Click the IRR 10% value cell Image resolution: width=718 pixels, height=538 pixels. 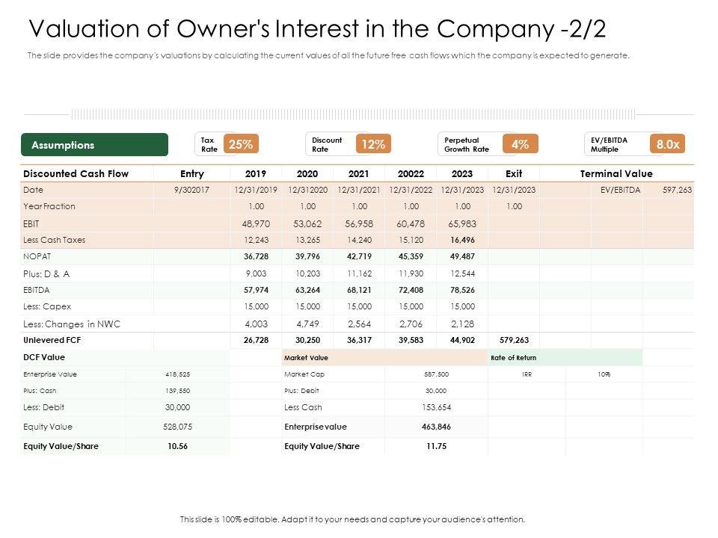pos(604,374)
